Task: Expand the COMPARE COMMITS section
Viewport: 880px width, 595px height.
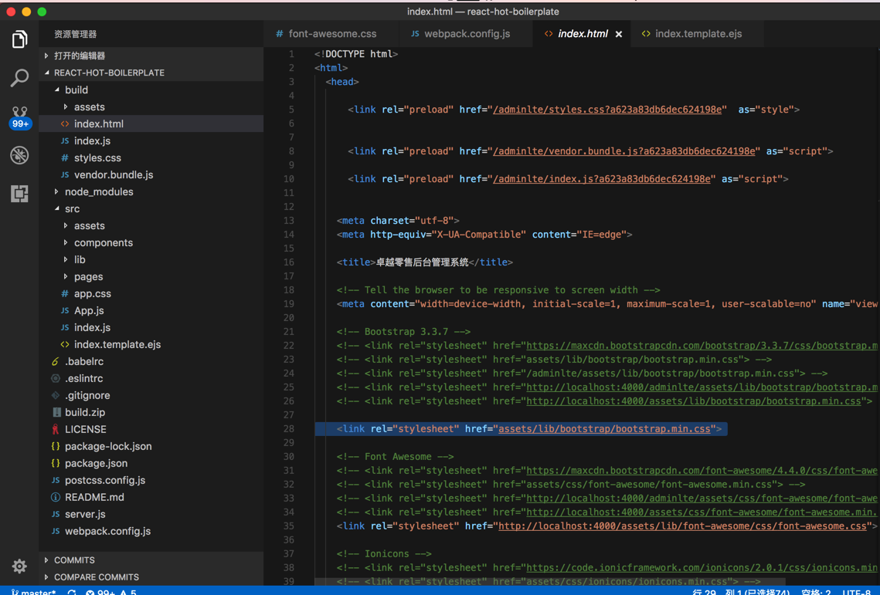Action: tap(96, 577)
